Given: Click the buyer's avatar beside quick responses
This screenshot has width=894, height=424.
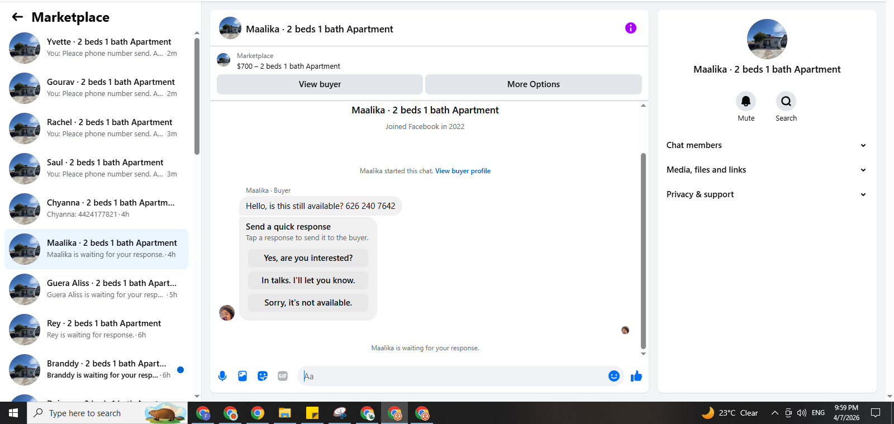Looking at the screenshot, I should point(227,313).
